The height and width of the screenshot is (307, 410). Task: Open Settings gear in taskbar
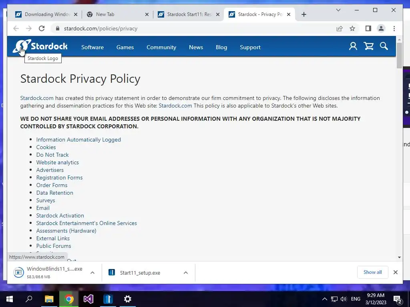click(x=128, y=299)
